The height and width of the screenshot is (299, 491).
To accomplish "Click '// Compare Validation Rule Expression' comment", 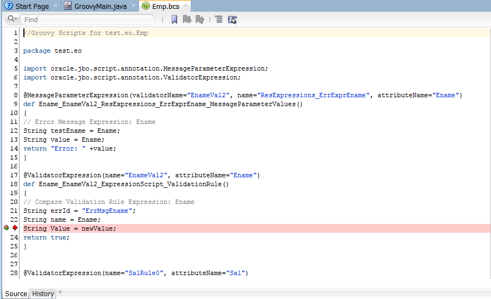I will (108, 202).
